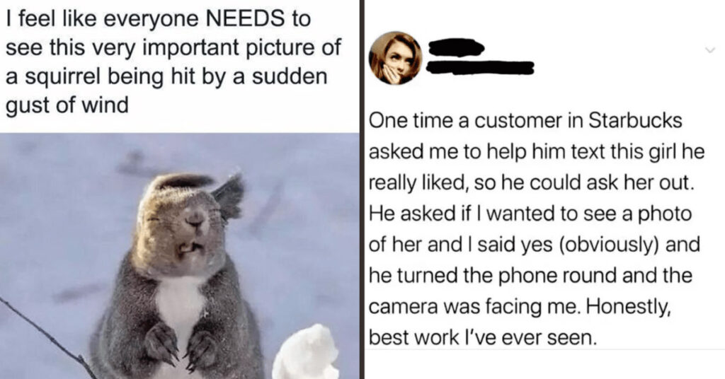Click the word Honestly in the tweet
The width and height of the screenshot is (725, 379).
(x=628, y=307)
